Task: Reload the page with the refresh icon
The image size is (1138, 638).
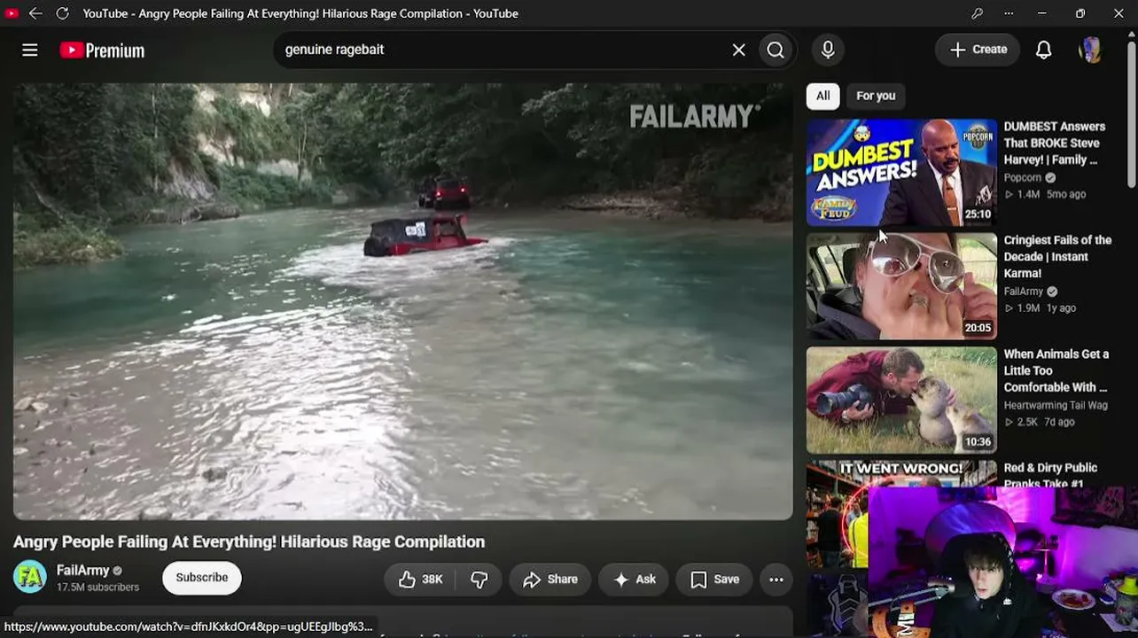Action: 62,13
